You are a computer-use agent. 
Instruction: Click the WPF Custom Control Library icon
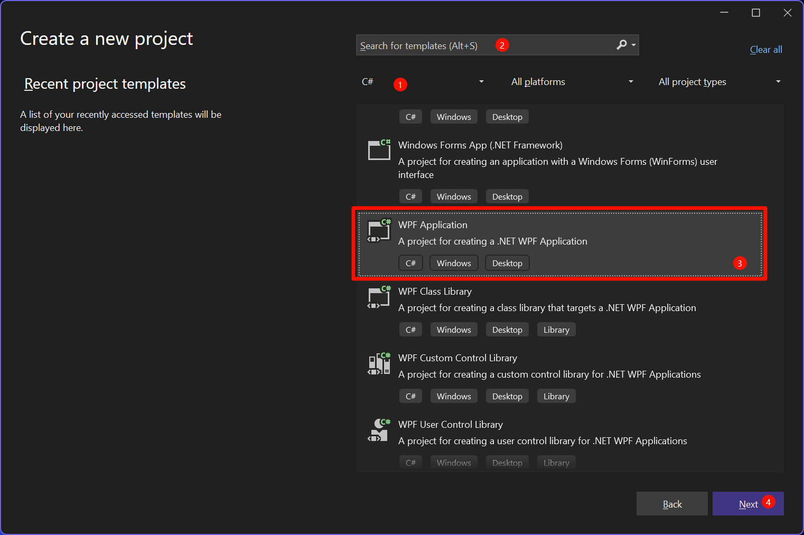pyautogui.click(x=379, y=364)
